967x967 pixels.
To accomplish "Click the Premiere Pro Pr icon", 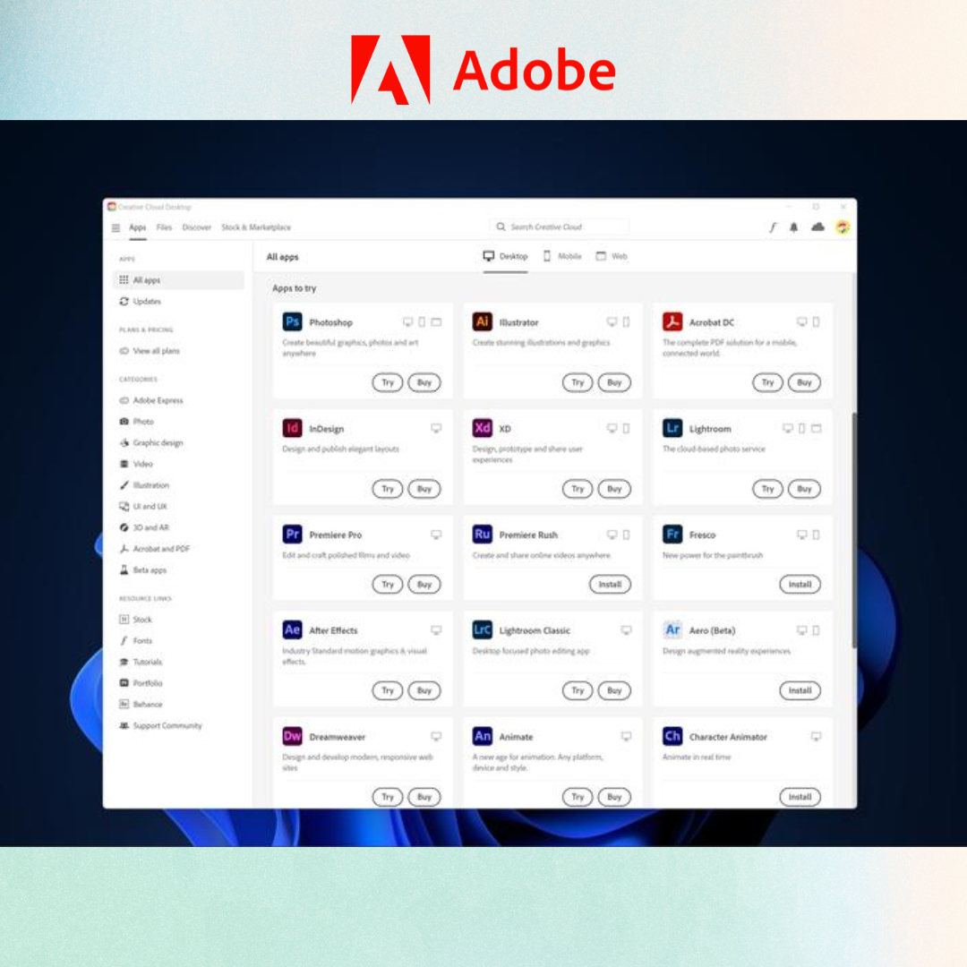I will [292, 535].
